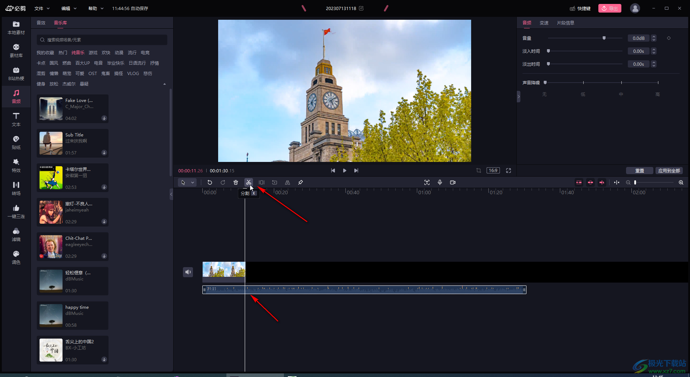Undo the last edit
Image resolution: width=690 pixels, height=377 pixels.
[210, 182]
